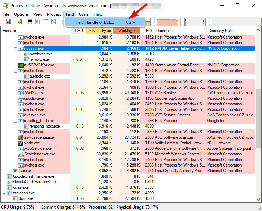Click the Physical Usage status bar entry
The height and width of the screenshot is (211, 262).
coord(137,207)
